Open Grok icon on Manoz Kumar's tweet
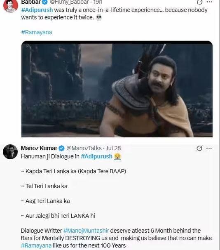The height and width of the screenshot is (250, 220). (x=199, y=148)
